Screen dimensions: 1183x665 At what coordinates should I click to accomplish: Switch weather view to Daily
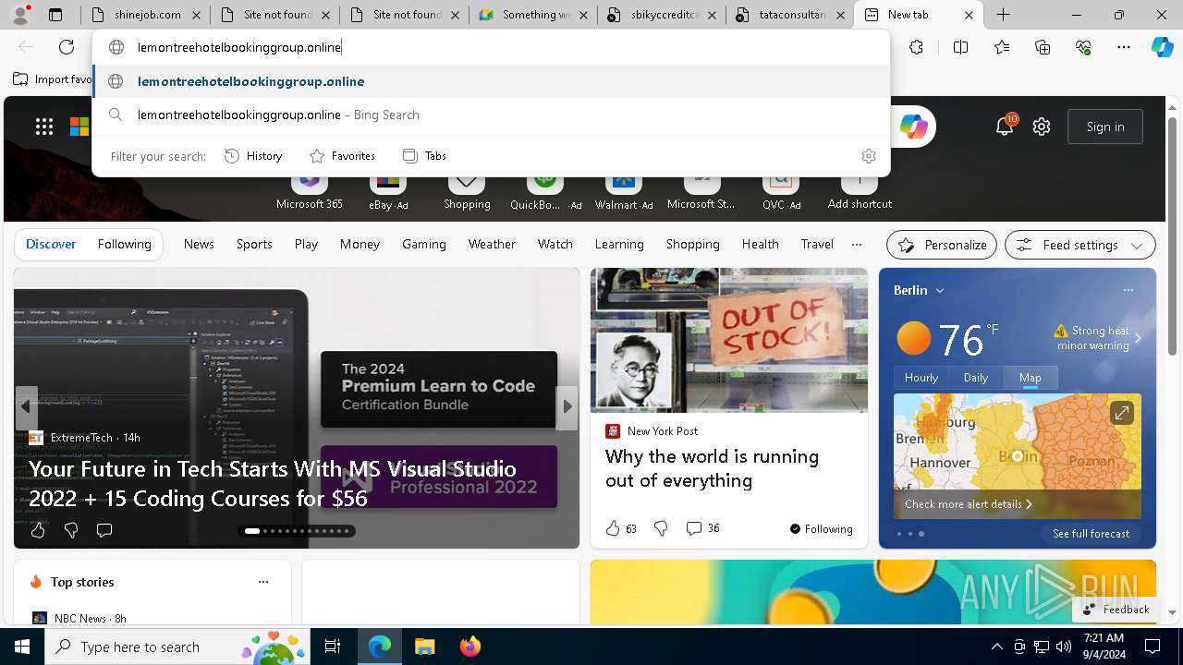tap(976, 377)
